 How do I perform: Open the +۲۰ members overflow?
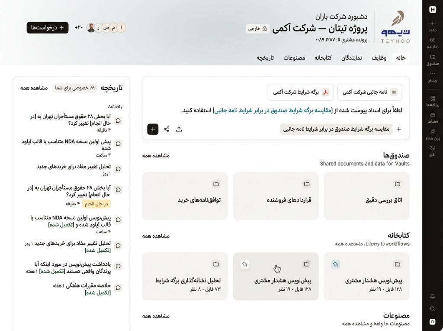pos(79,28)
